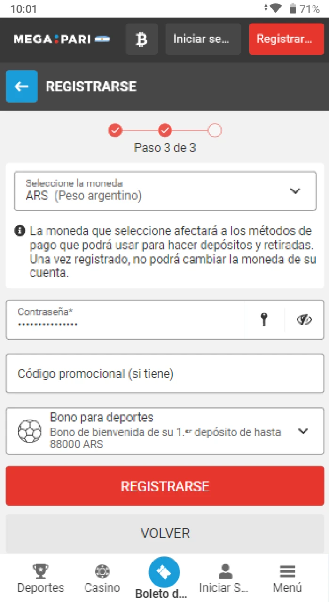Tap the key icon to generate a password

pos(264,319)
